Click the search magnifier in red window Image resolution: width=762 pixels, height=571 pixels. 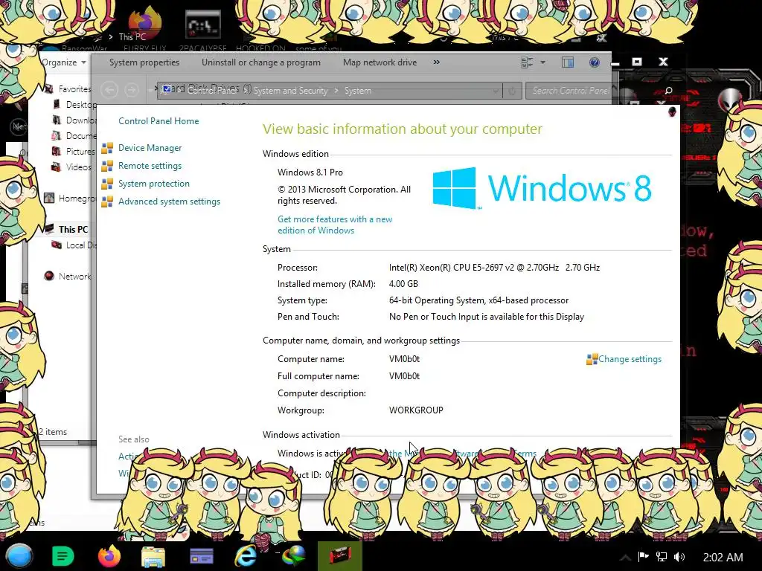point(669,91)
